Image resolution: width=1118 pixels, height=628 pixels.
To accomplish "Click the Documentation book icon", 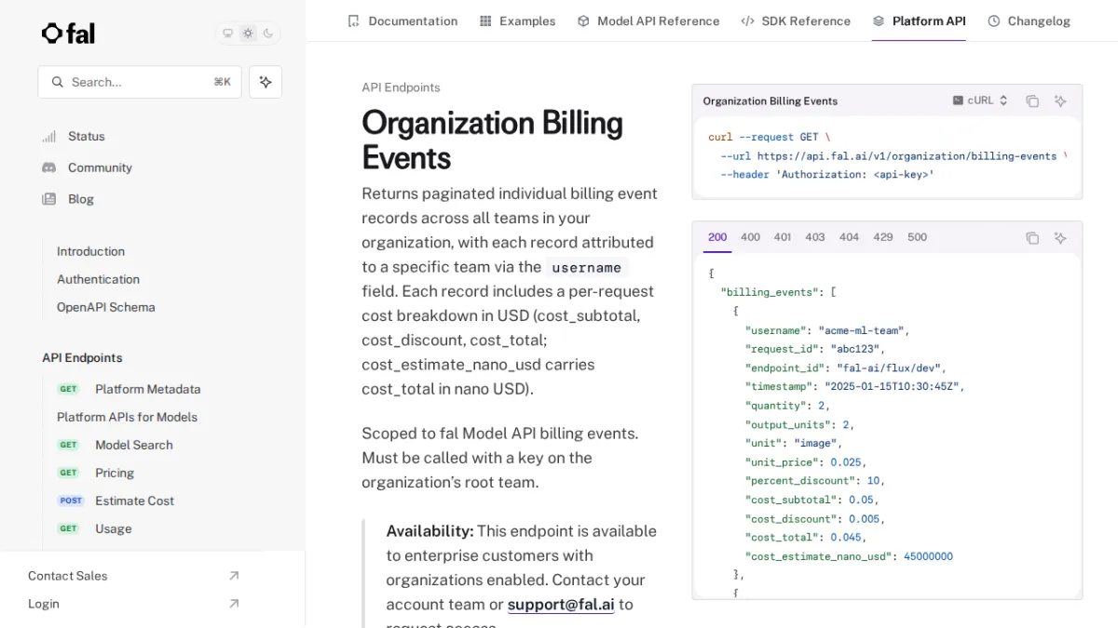I will pyautogui.click(x=353, y=20).
